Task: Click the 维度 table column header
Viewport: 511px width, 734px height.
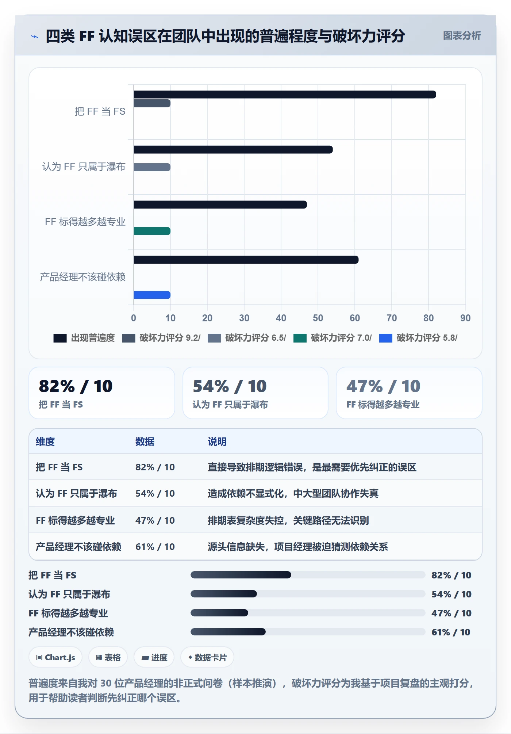Action: (x=45, y=442)
